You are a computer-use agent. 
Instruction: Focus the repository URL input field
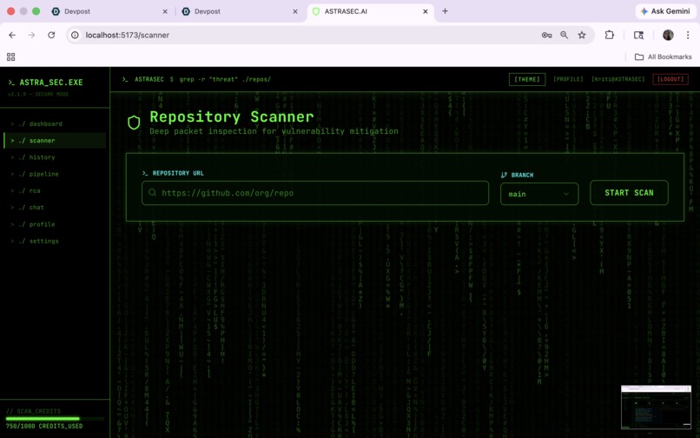[x=315, y=193]
